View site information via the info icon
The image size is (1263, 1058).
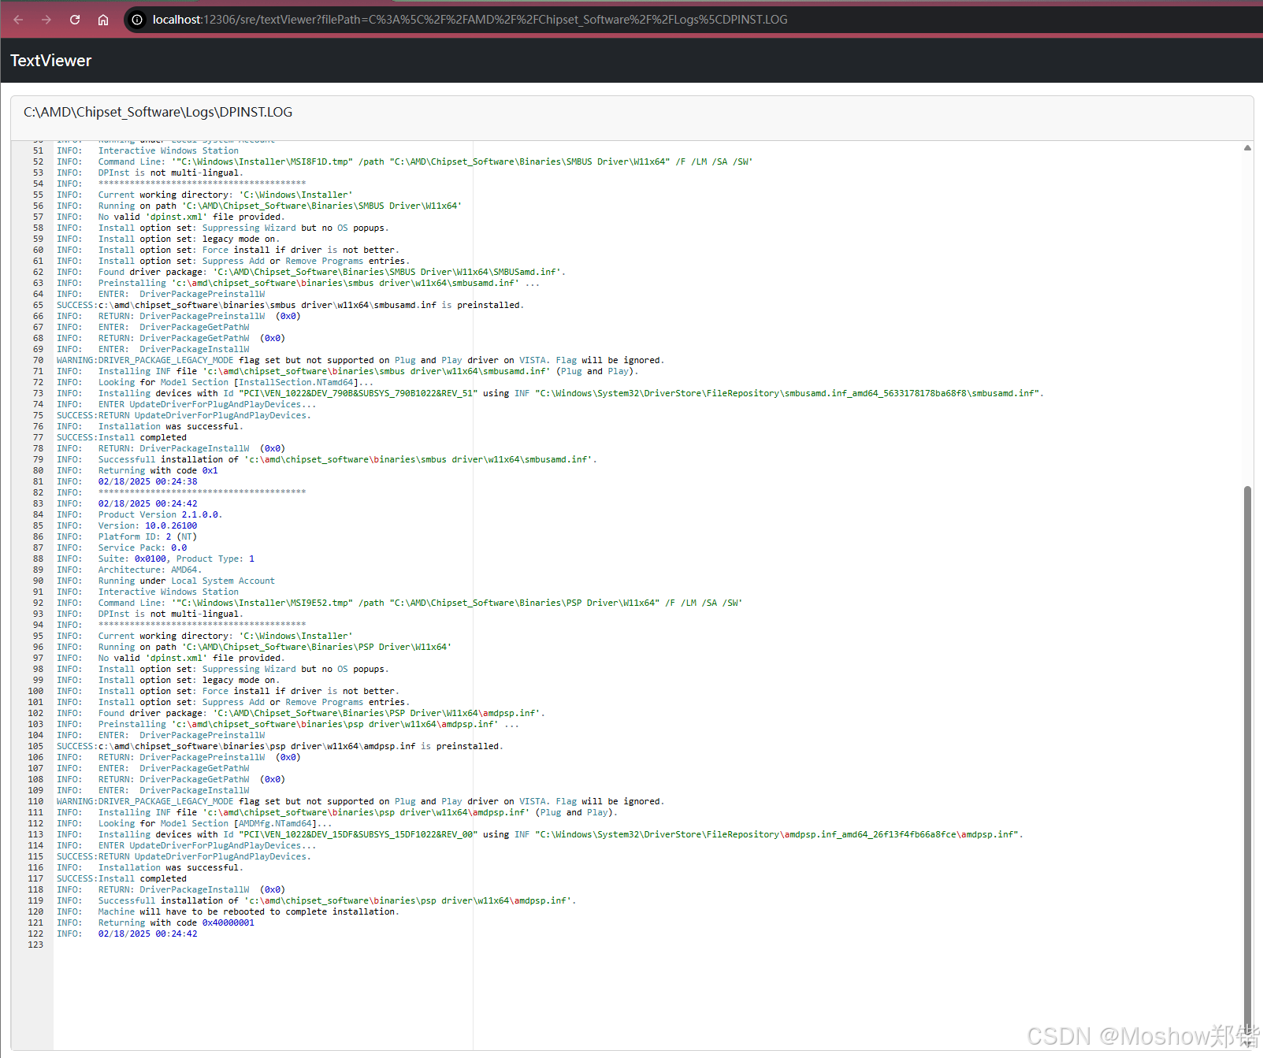(136, 20)
